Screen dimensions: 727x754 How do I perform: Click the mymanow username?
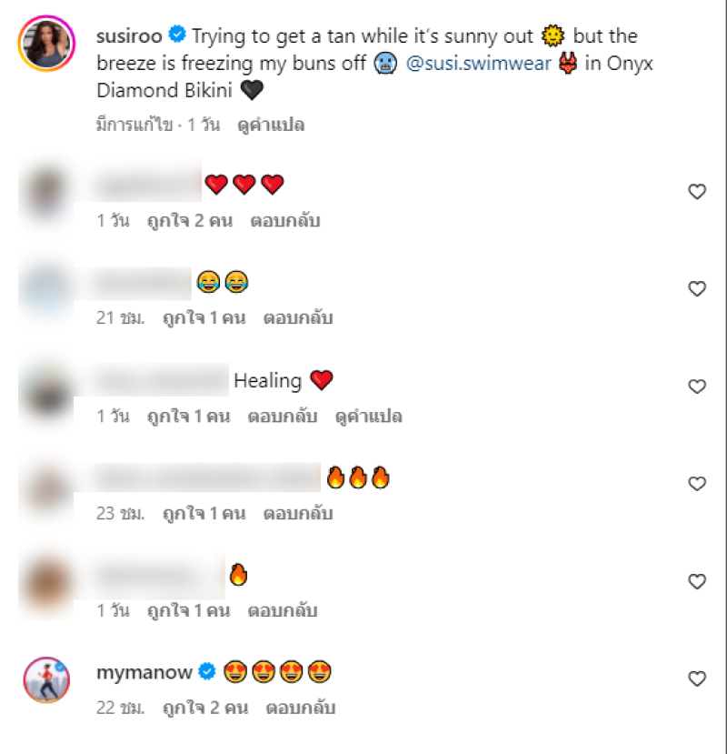click(144, 672)
